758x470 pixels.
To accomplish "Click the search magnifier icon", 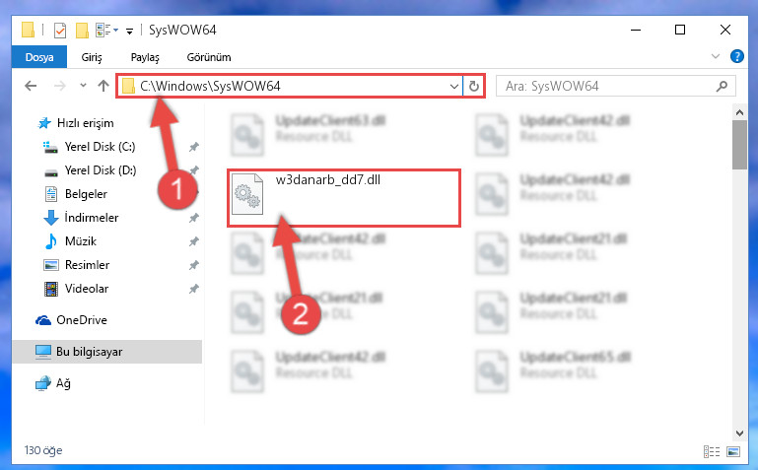I will [722, 87].
